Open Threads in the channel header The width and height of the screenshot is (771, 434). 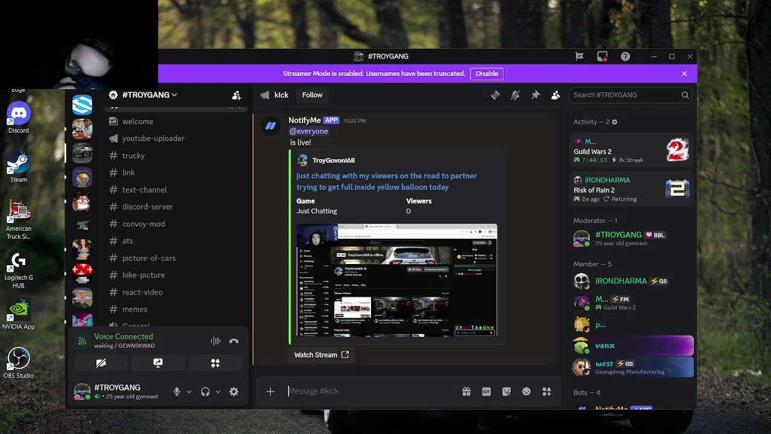495,95
